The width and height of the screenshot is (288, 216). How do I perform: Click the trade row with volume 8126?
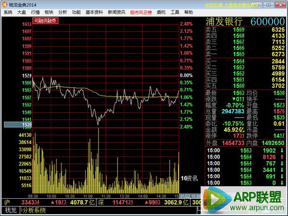[245, 157]
